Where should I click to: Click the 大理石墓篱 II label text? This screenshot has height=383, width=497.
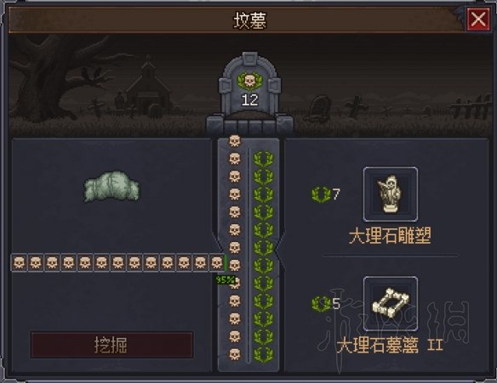click(390, 345)
